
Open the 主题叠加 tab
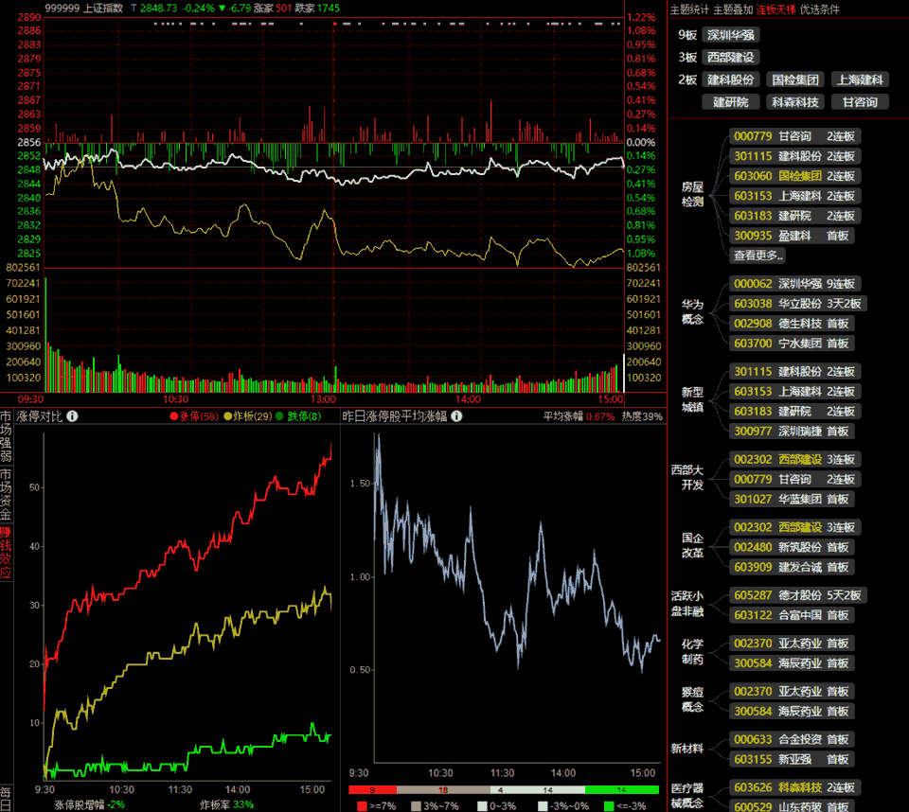pos(733,9)
